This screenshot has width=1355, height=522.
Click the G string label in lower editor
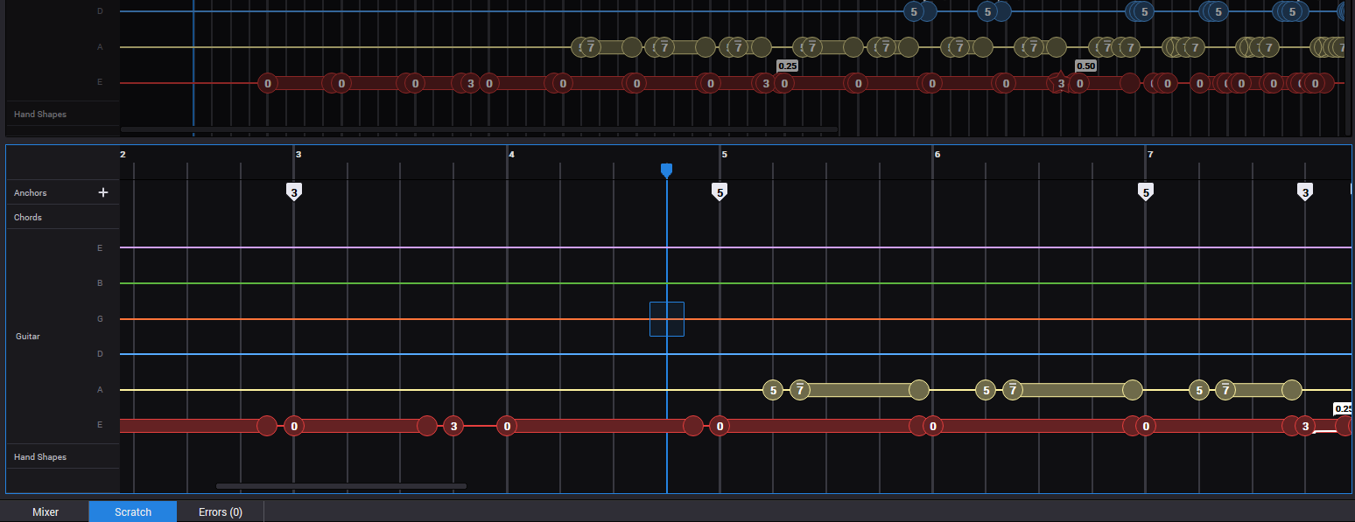click(100, 319)
